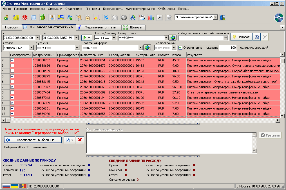Disable the Ограничение checkbox

(x=180, y=48)
